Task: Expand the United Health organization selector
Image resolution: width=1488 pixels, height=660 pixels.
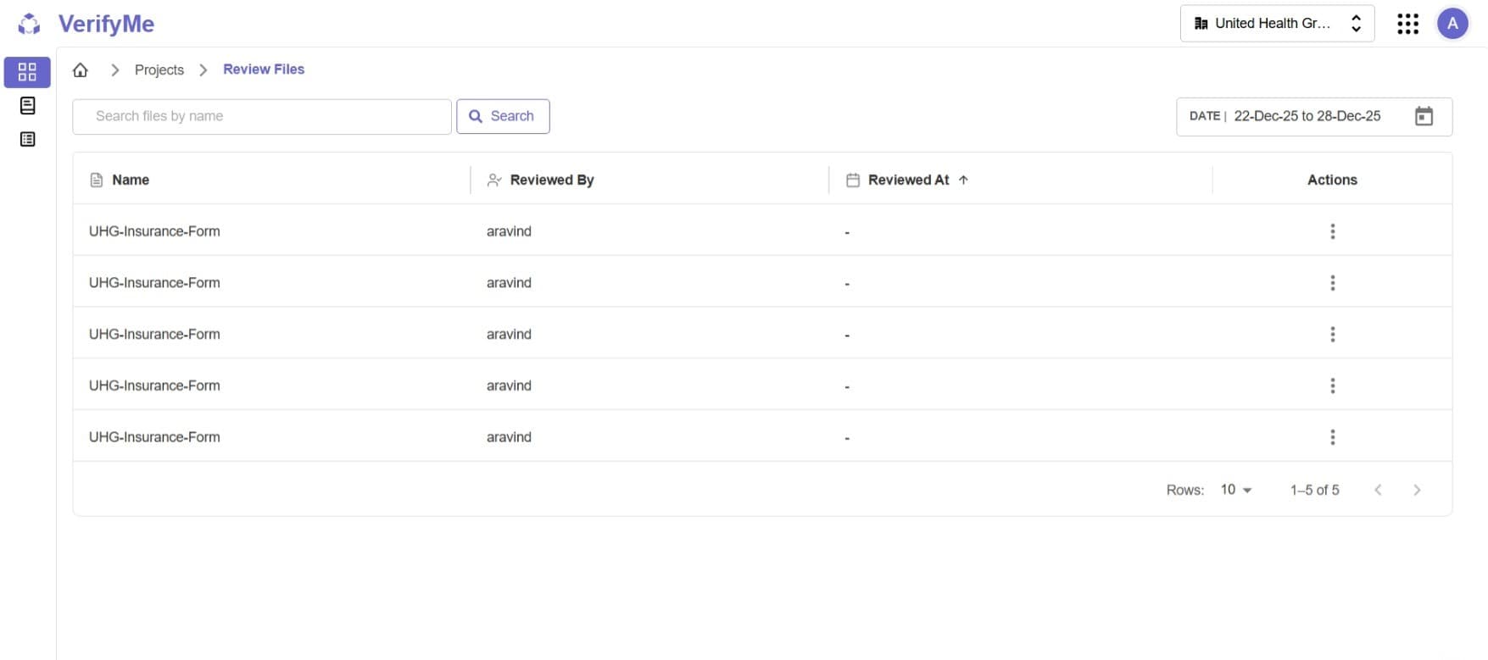Action: (x=1277, y=24)
